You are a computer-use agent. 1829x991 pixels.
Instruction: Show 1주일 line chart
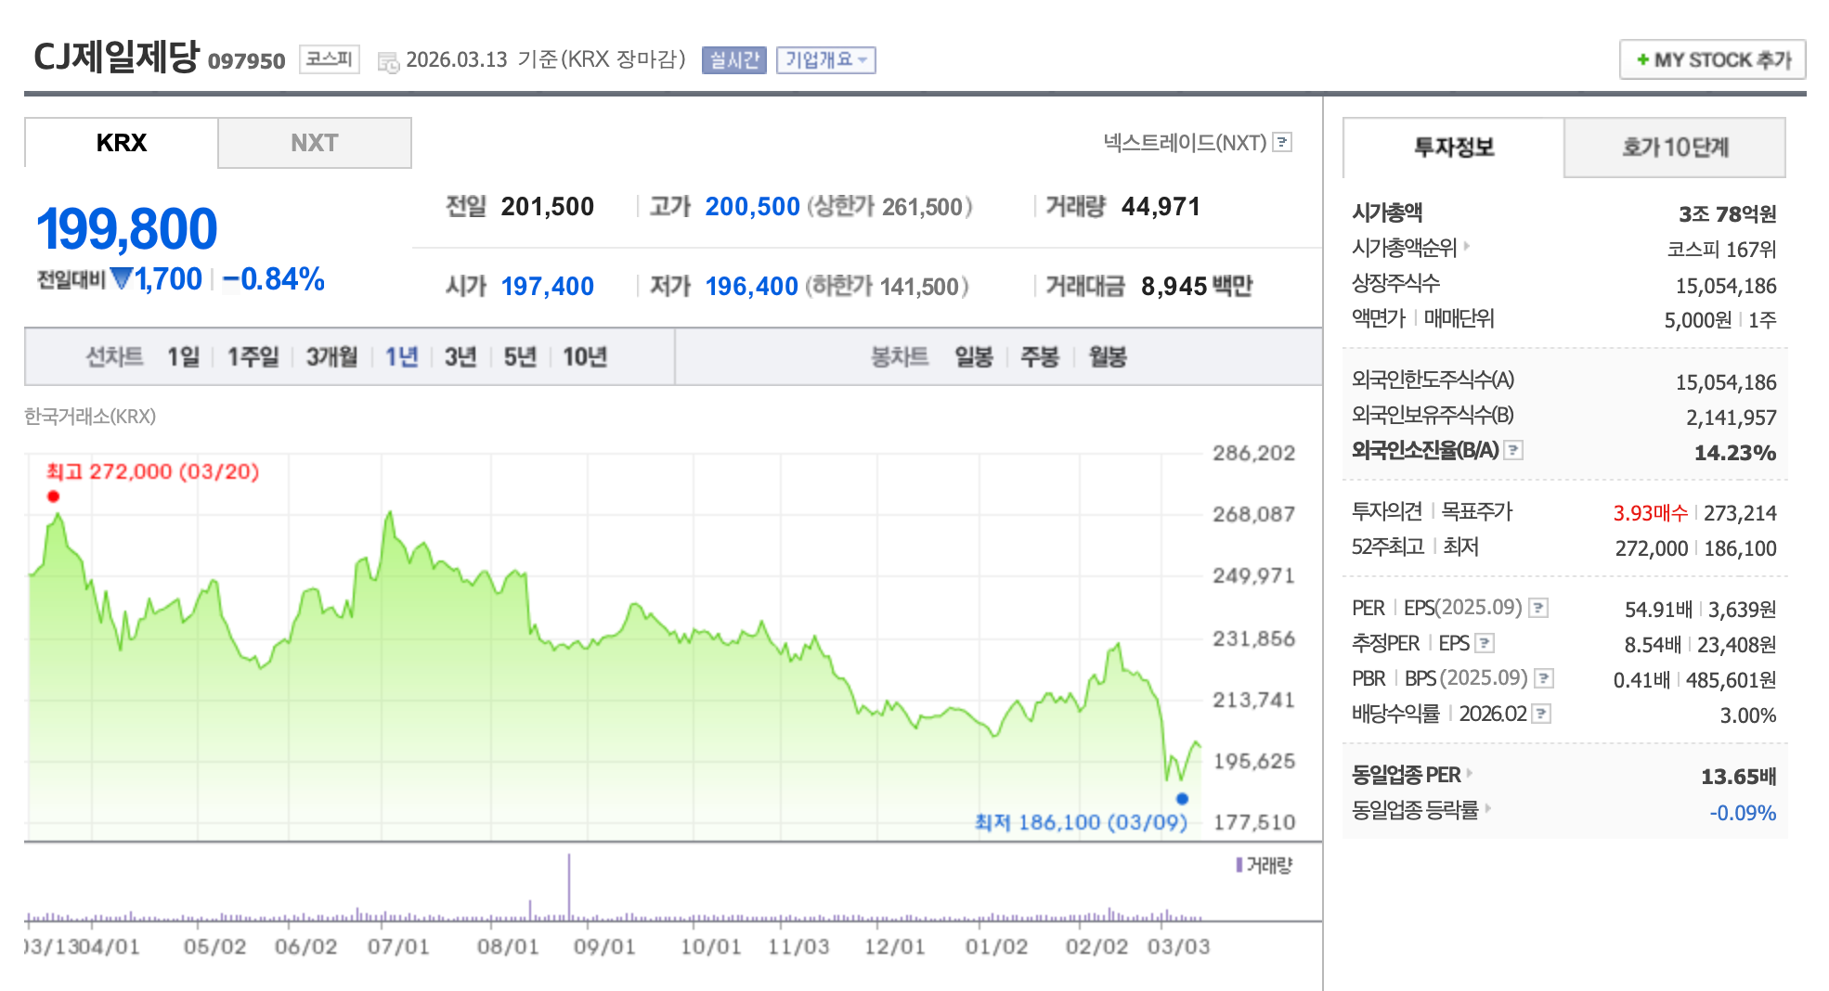pos(253,357)
